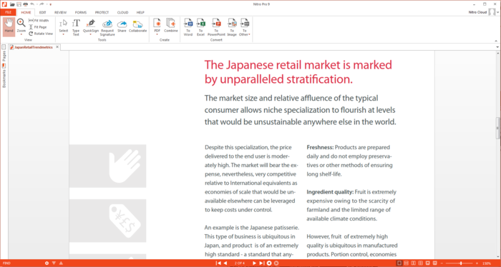The image size is (501, 267).
Task: Expand the Nitro Cloud account dropdown arrow
Action: tap(498, 12)
